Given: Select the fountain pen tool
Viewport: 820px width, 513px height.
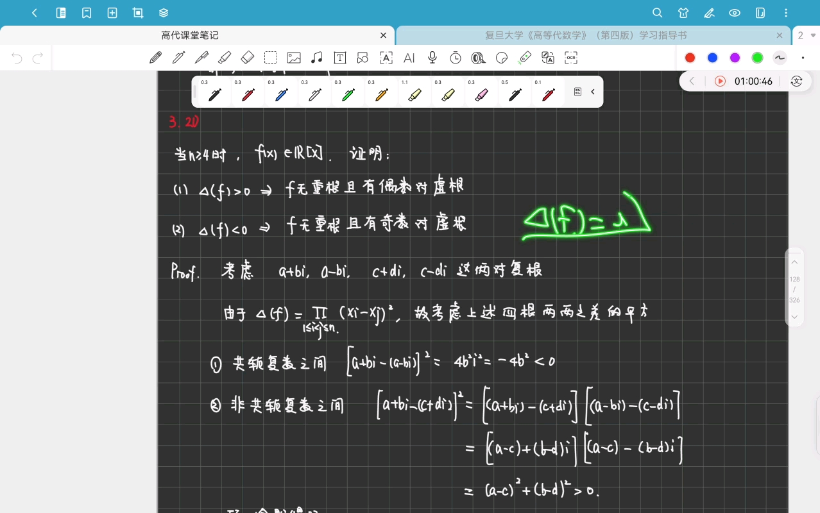Looking at the screenshot, I should [178, 58].
